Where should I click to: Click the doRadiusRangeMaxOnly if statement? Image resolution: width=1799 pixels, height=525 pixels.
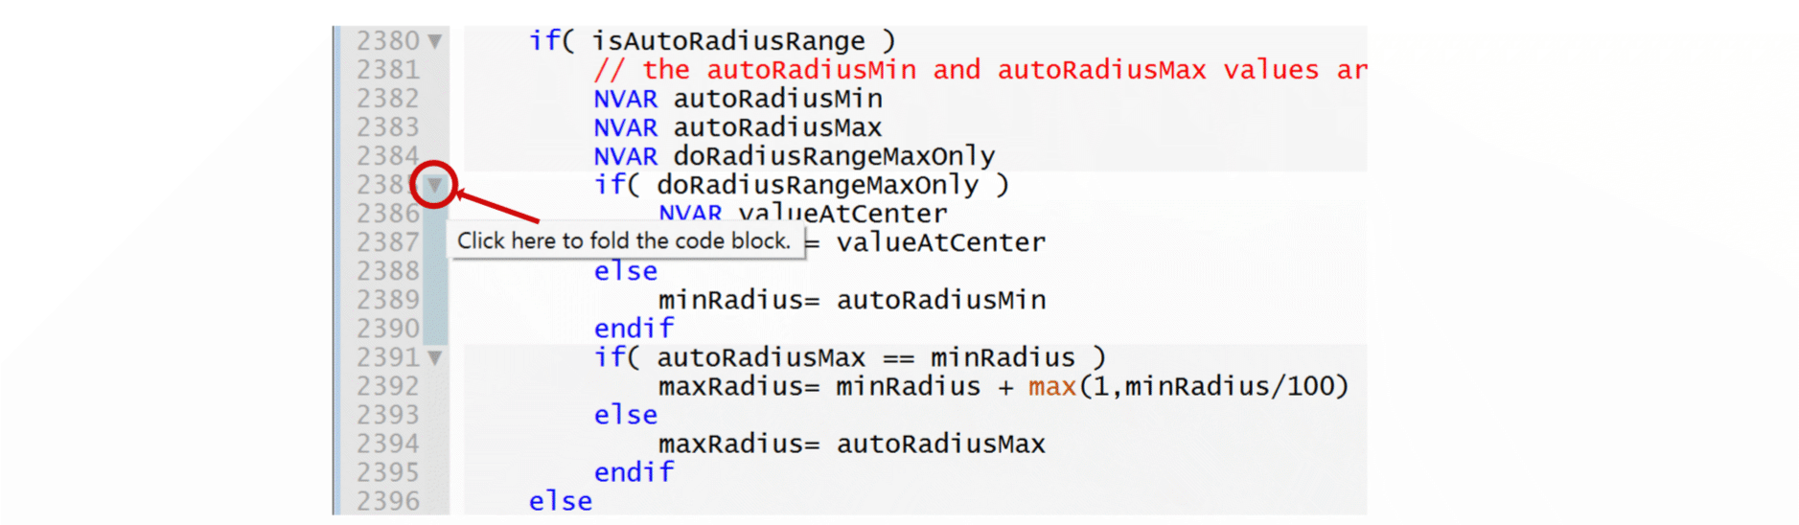click(x=800, y=185)
